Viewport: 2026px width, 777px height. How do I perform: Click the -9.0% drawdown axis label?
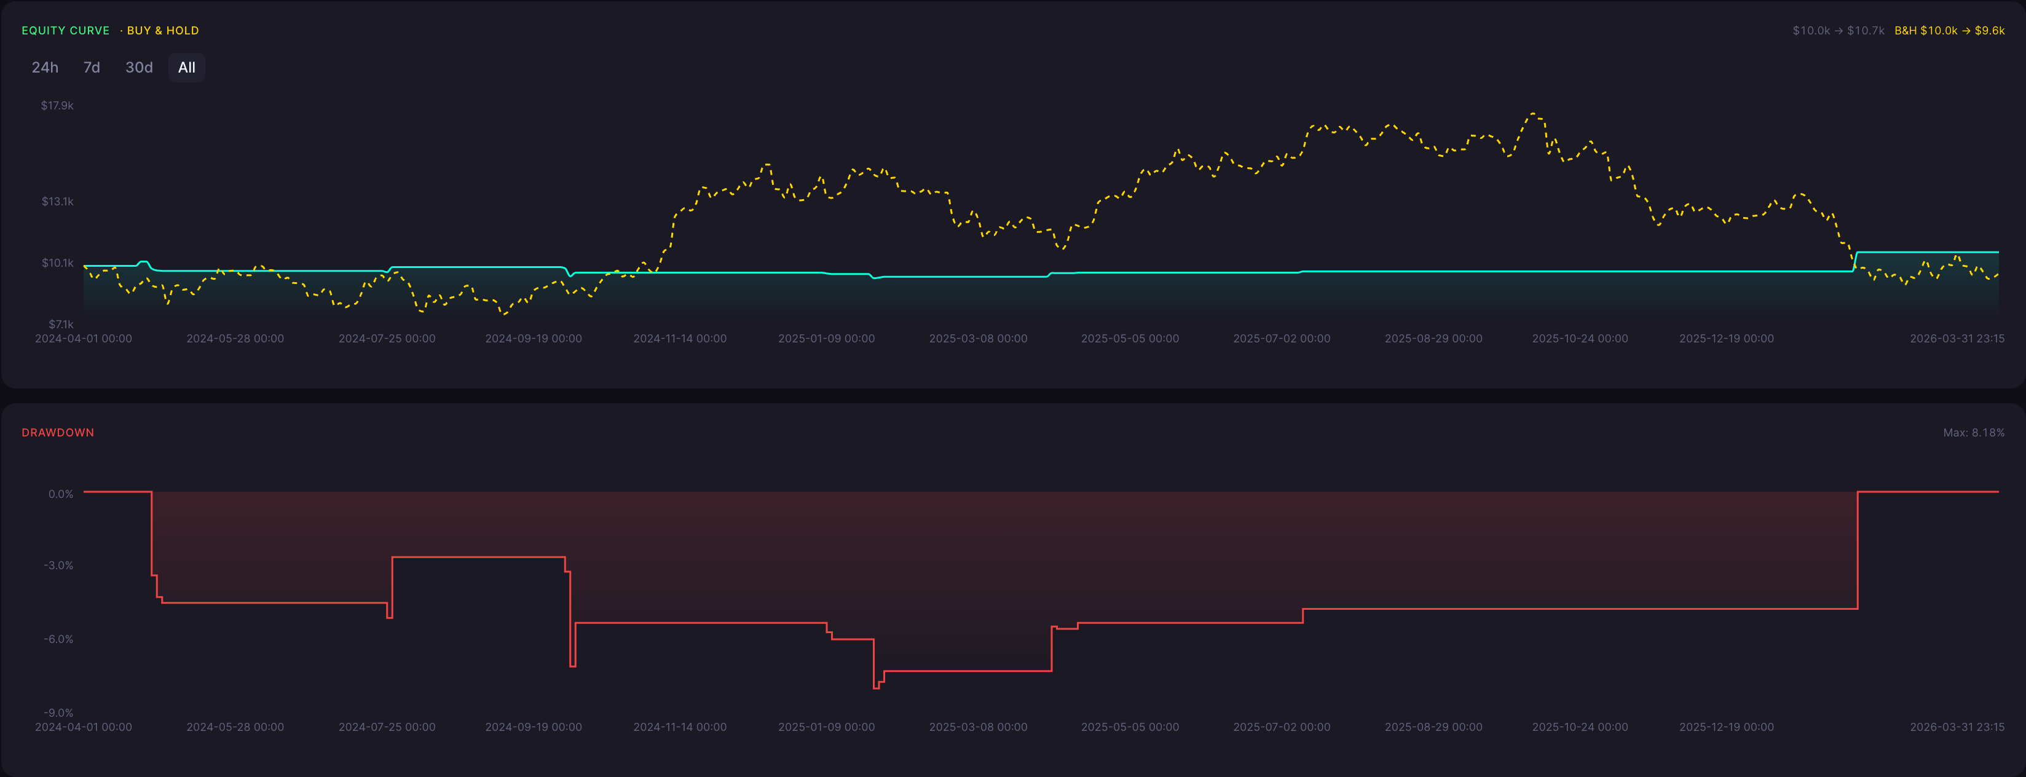coord(58,712)
